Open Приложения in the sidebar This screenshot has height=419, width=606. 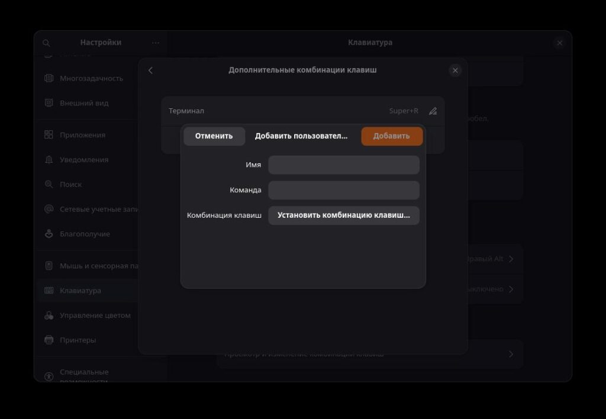tap(82, 135)
